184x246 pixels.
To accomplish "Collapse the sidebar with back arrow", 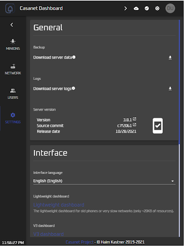I will coord(12,25).
